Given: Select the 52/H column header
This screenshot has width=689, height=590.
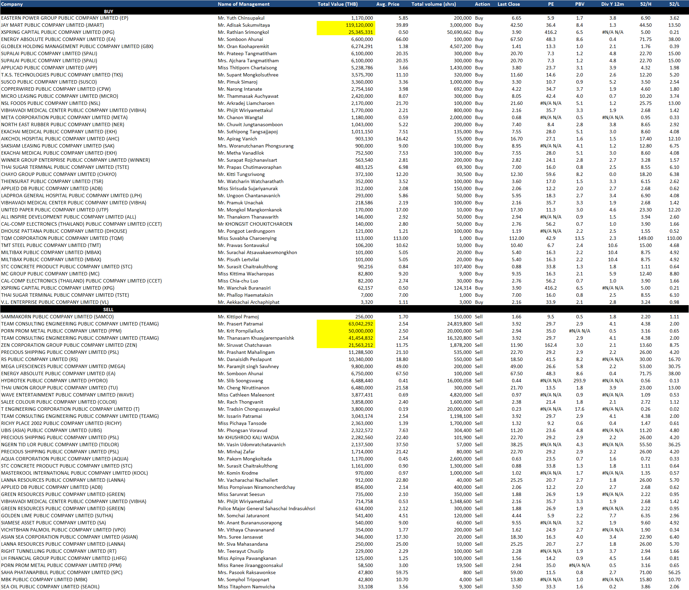Looking at the screenshot, I should pyautogui.click(x=645, y=4).
